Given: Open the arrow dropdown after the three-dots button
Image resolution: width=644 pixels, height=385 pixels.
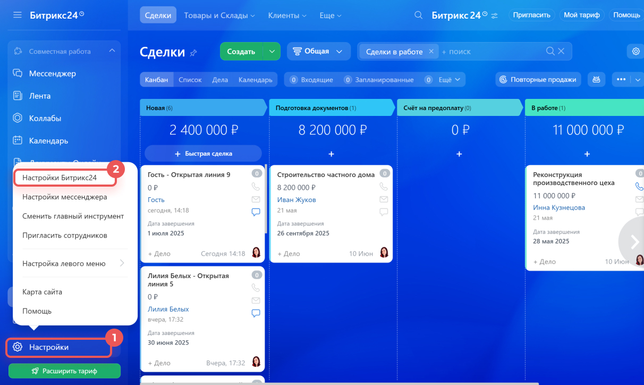Looking at the screenshot, I should point(638,80).
